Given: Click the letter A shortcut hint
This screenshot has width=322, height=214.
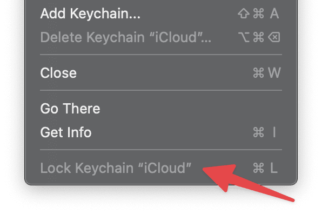Looking at the screenshot, I should [274, 14].
